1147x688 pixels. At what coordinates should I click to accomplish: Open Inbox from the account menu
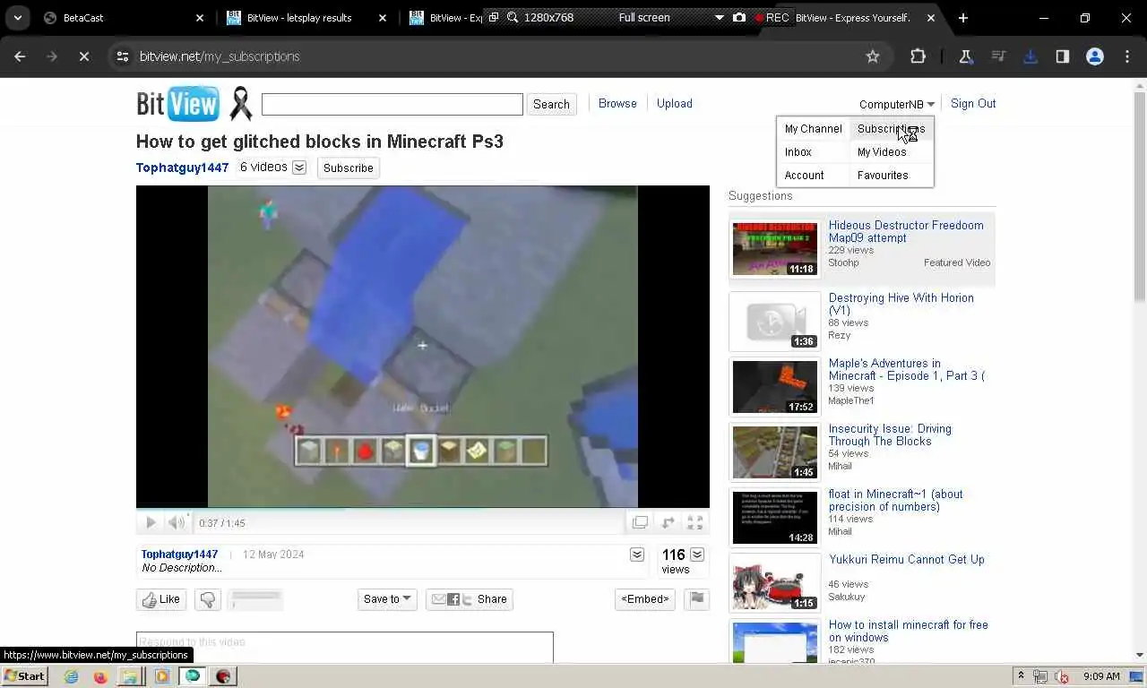click(x=798, y=152)
